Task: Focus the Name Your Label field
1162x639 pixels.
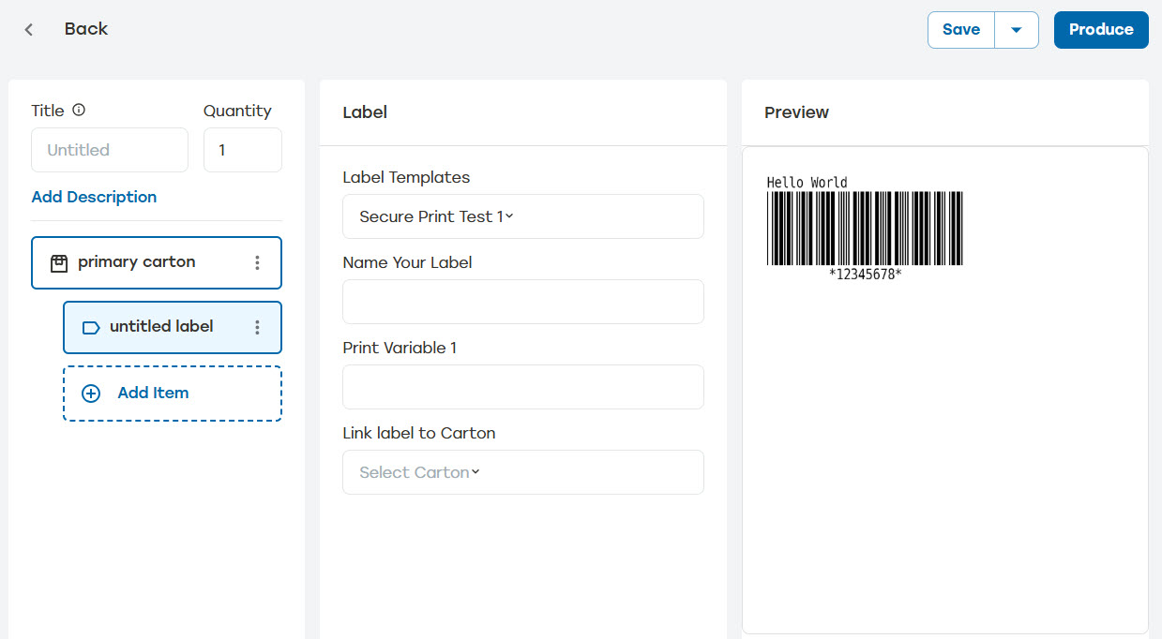Action: [x=523, y=302]
